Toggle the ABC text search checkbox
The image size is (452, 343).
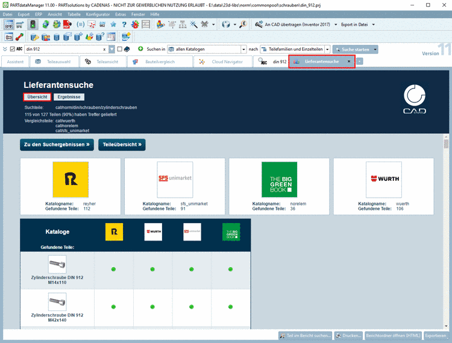click(x=13, y=49)
